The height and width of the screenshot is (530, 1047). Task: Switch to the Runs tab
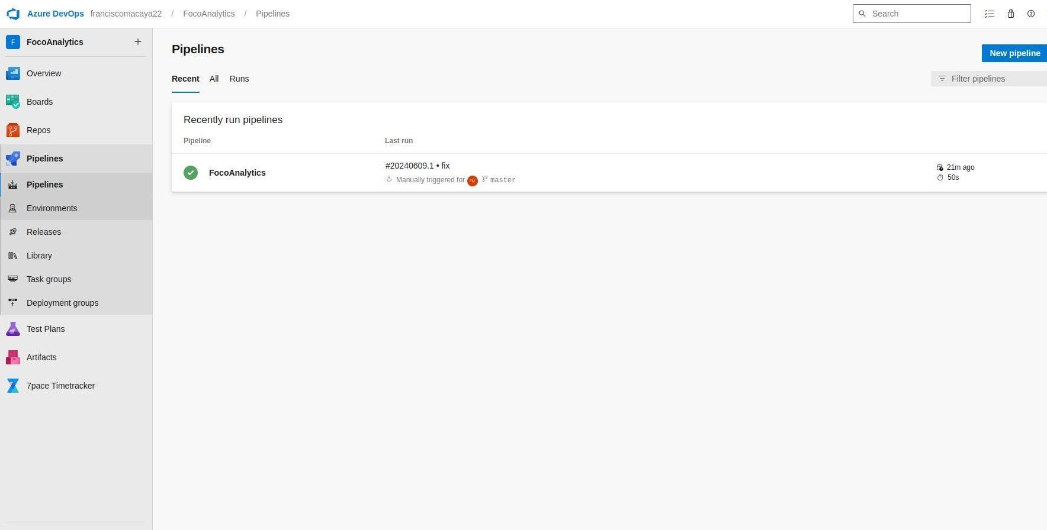click(239, 79)
